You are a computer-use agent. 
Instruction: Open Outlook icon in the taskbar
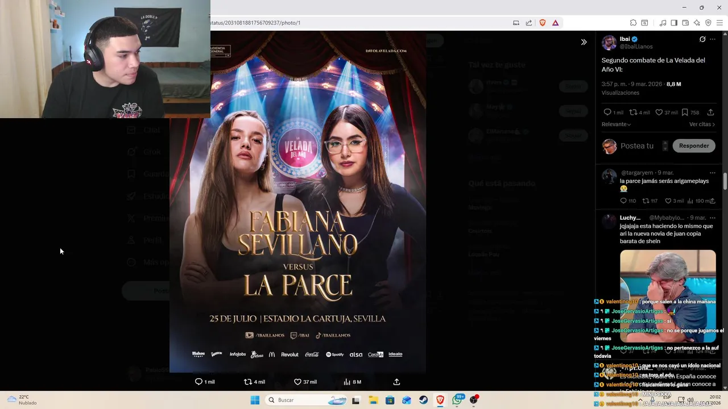pyautogui.click(x=406, y=400)
